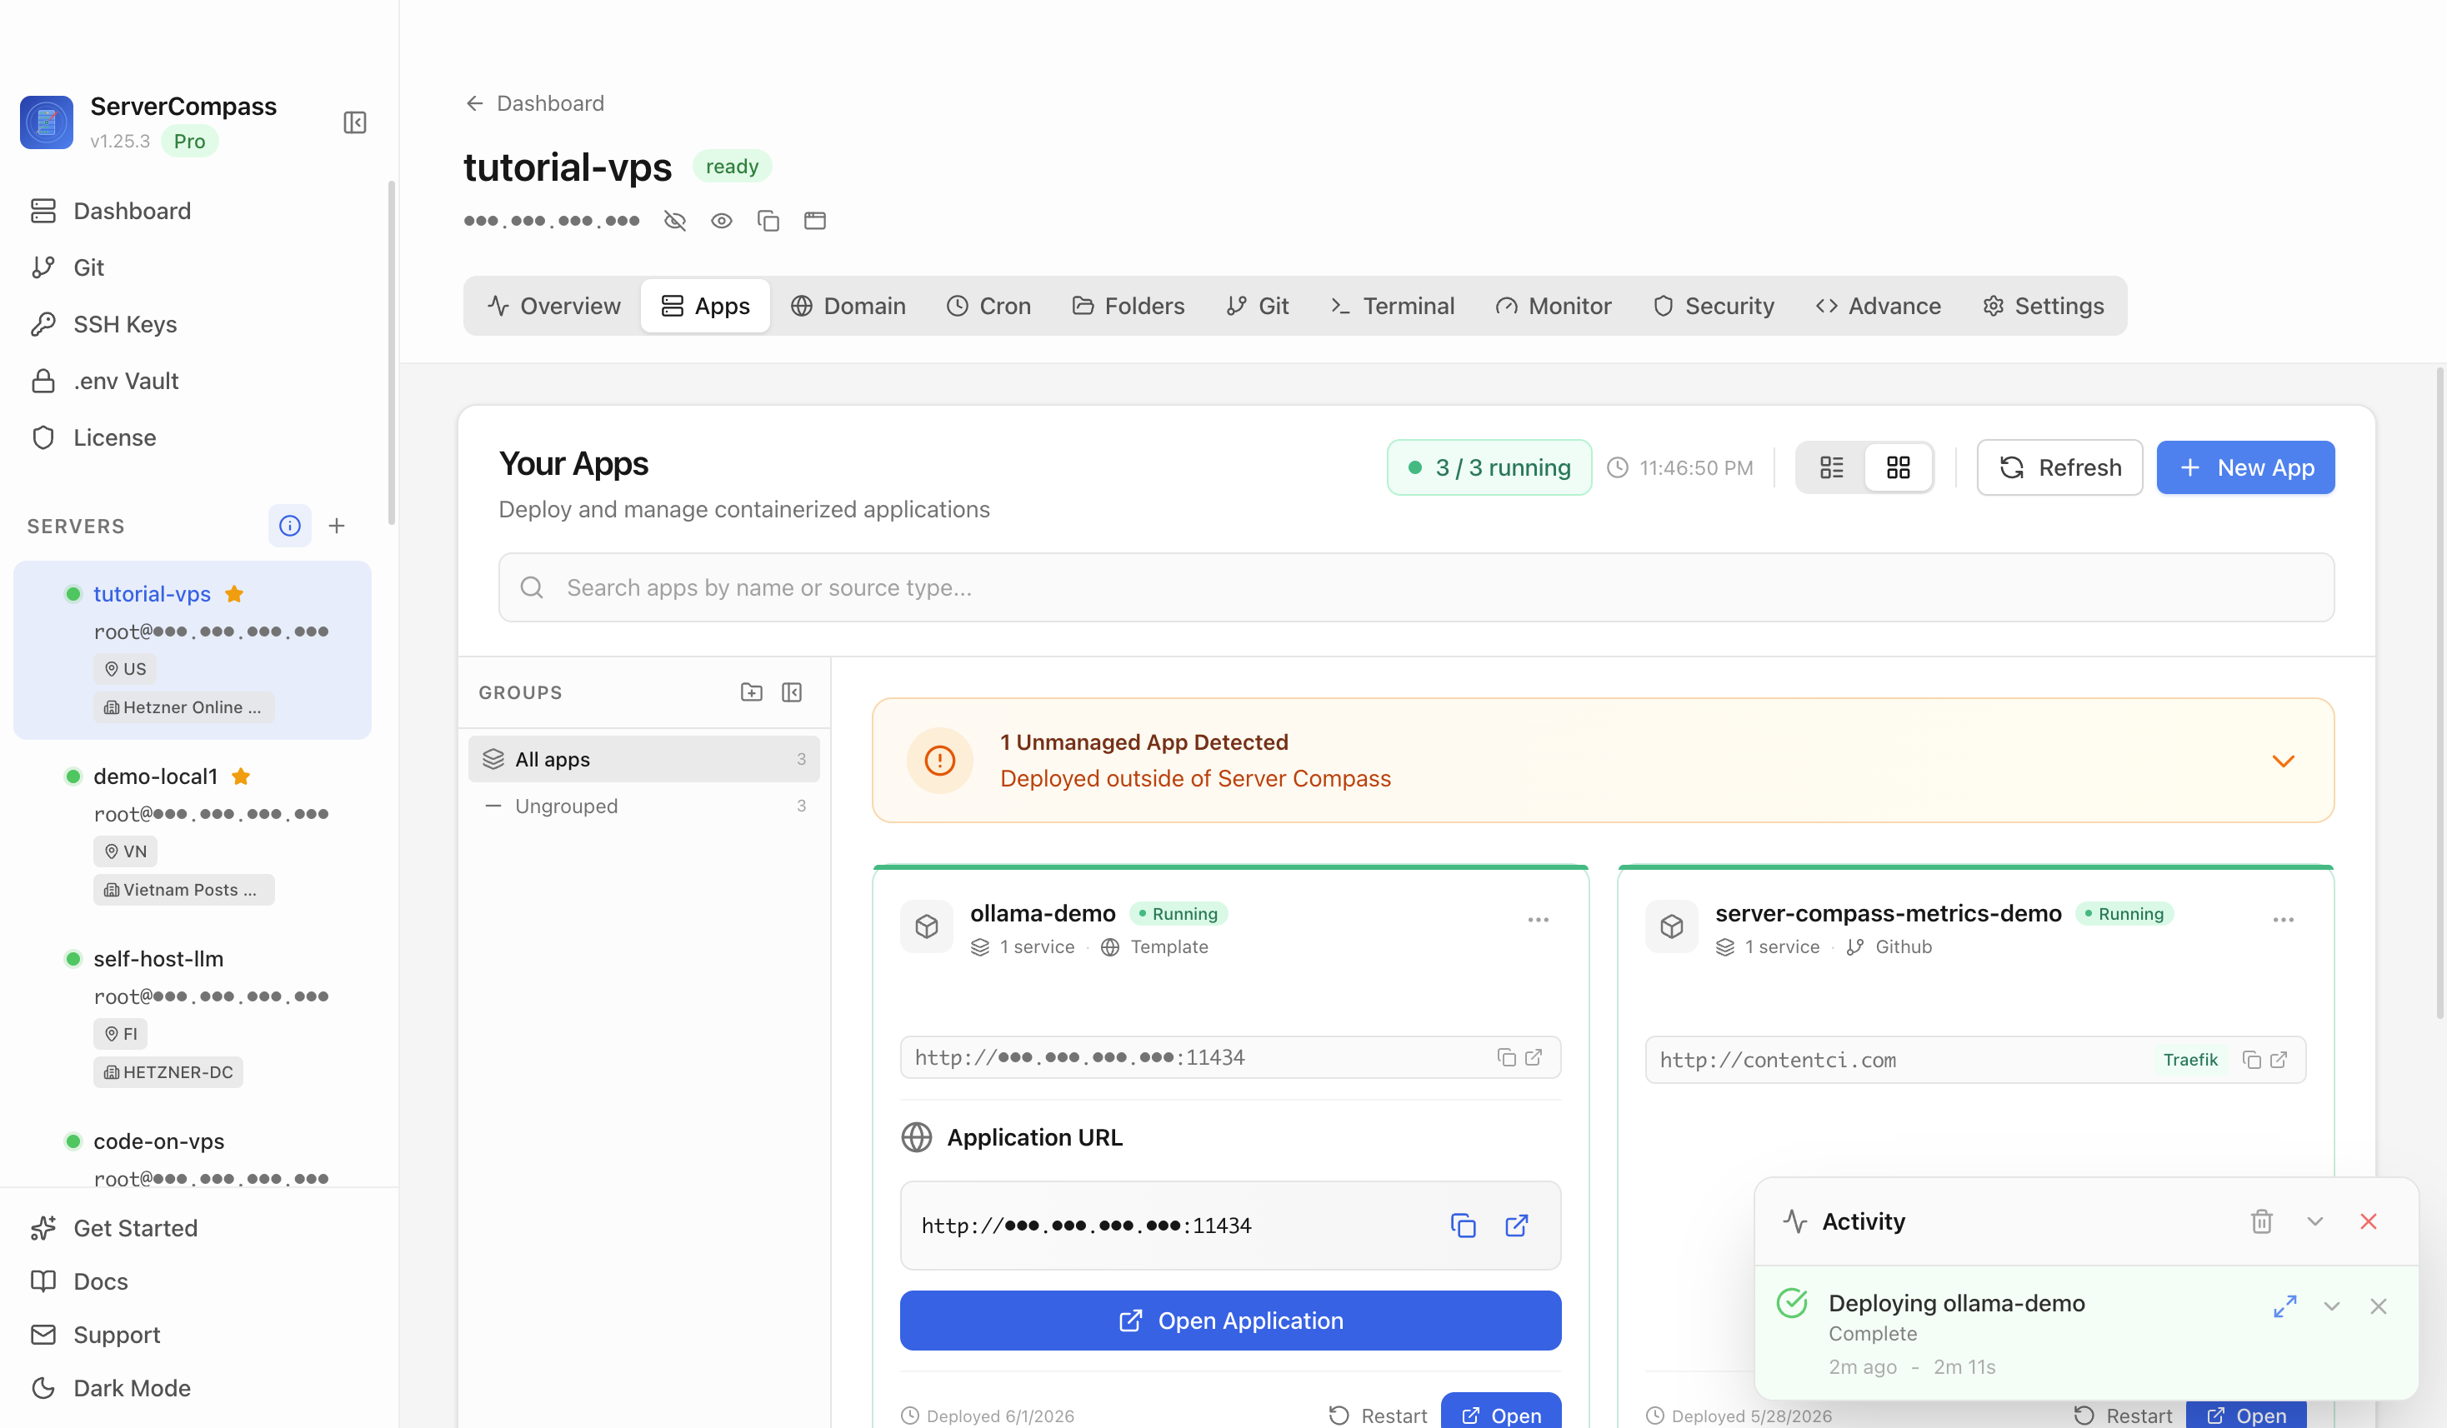The image size is (2447, 1428).
Task: Copy the Application URL with blue copy icon
Action: click(1463, 1226)
